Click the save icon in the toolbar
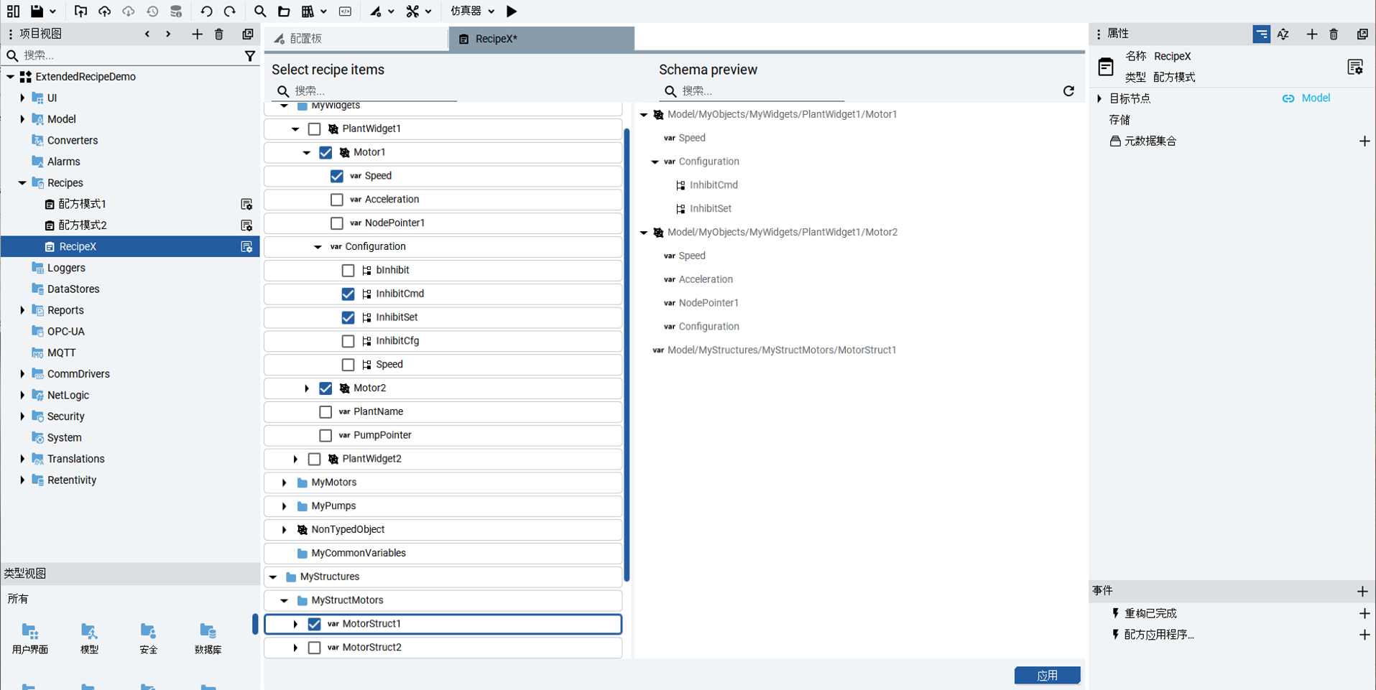 (37, 11)
